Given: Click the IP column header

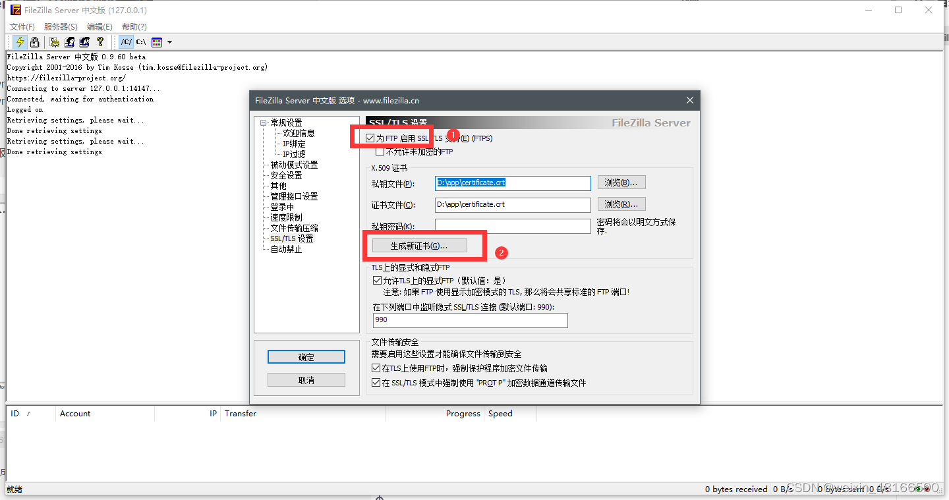Looking at the screenshot, I should click(187, 414).
